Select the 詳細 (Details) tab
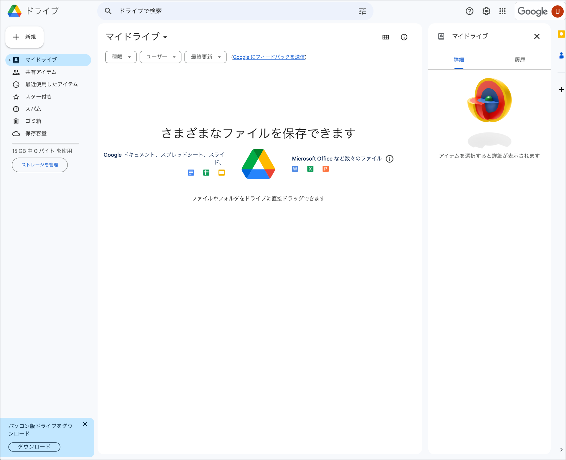Image resolution: width=566 pixels, height=460 pixels. click(x=459, y=60)
